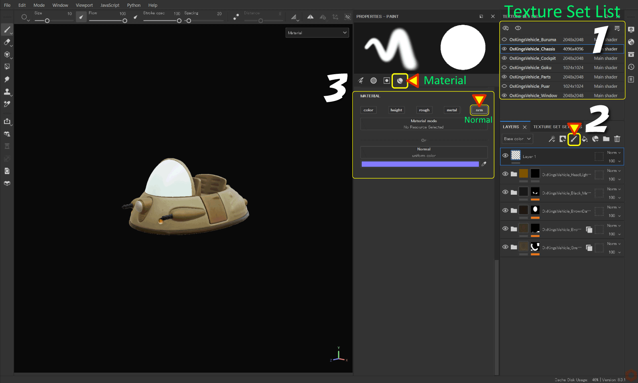Add effect with magic wand icon
The width and height of the screenshot is (638, 383).
pos(552,139)
